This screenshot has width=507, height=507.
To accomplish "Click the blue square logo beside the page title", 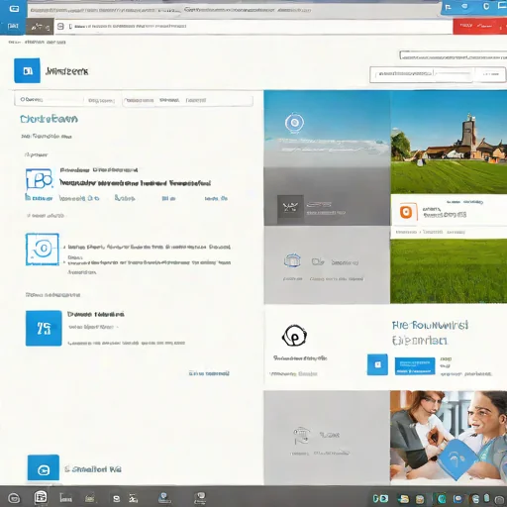I will [x=27, y=70].
